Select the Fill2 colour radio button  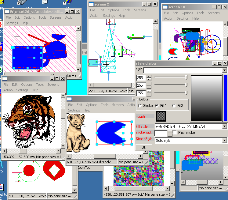174,106
